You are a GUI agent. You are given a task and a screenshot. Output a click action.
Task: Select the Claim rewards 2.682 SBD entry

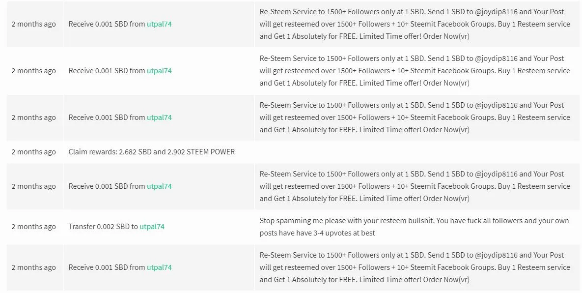tap(151, 152)
